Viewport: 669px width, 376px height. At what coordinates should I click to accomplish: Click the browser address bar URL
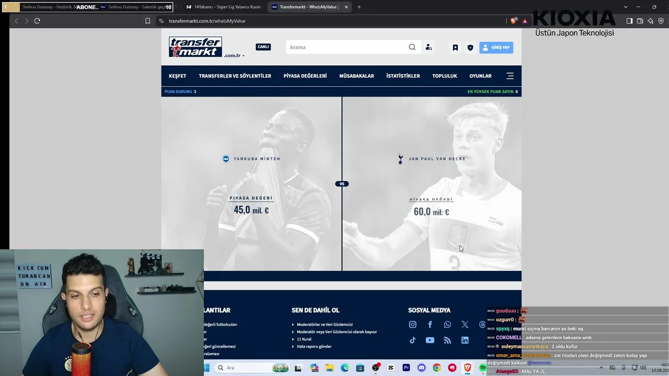(x=207, y=21)
